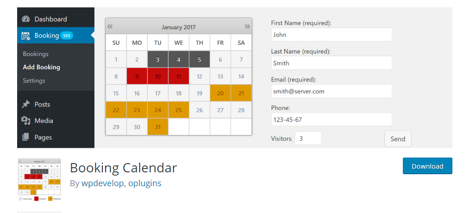Click the Media icon in sidebar
470x213 pixels.
pos(26,121)
